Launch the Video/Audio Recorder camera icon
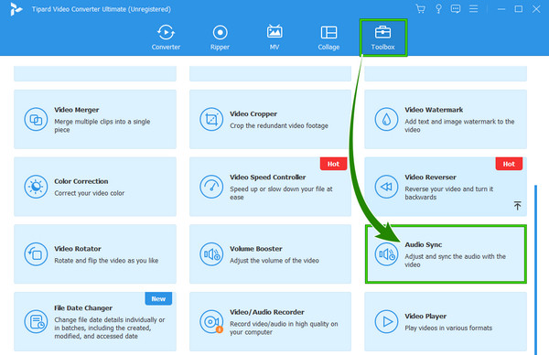This screenshot has width=549, height=355. click(211, 321)
